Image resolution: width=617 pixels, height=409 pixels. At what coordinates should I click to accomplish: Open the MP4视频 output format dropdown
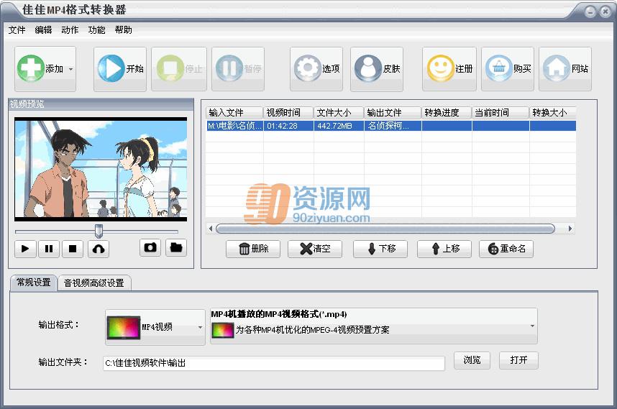[x=155, y=327]
